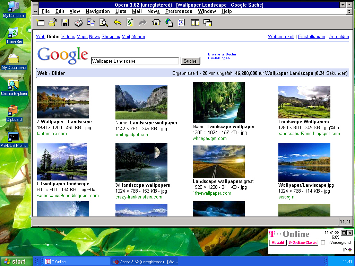Open the Mehr » link

138,36
